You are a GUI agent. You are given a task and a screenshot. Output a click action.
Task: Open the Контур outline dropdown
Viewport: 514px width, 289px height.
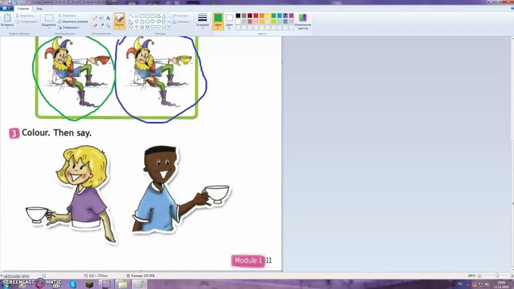(181, 15)
